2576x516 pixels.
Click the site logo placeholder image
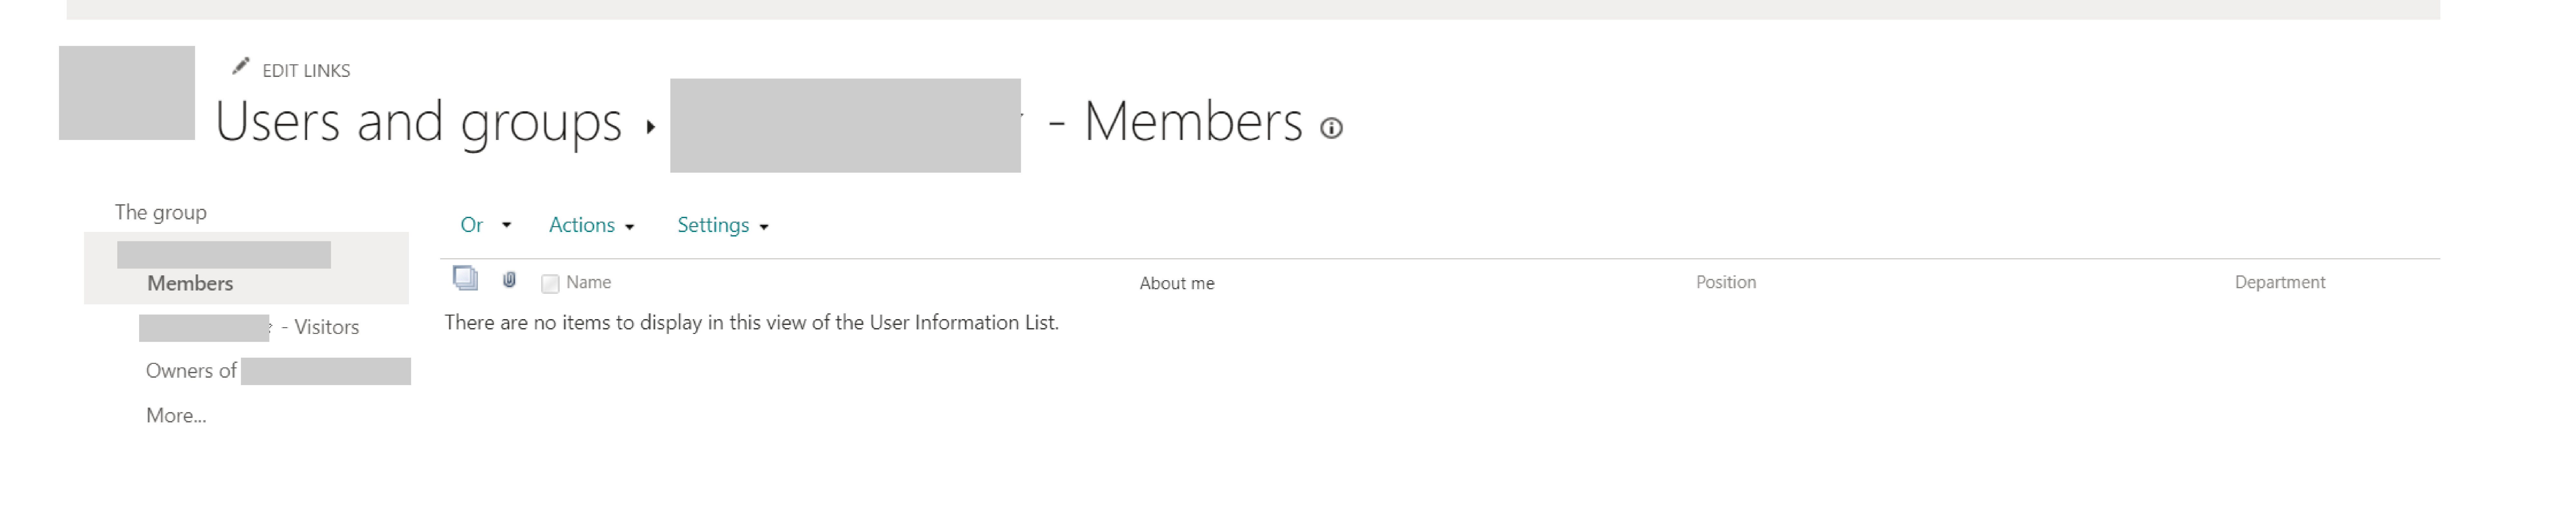pos(127,93)
